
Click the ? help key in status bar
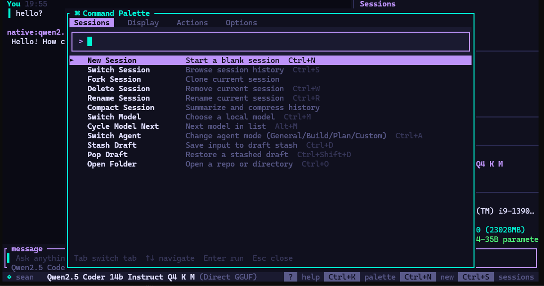click(290, 277)
